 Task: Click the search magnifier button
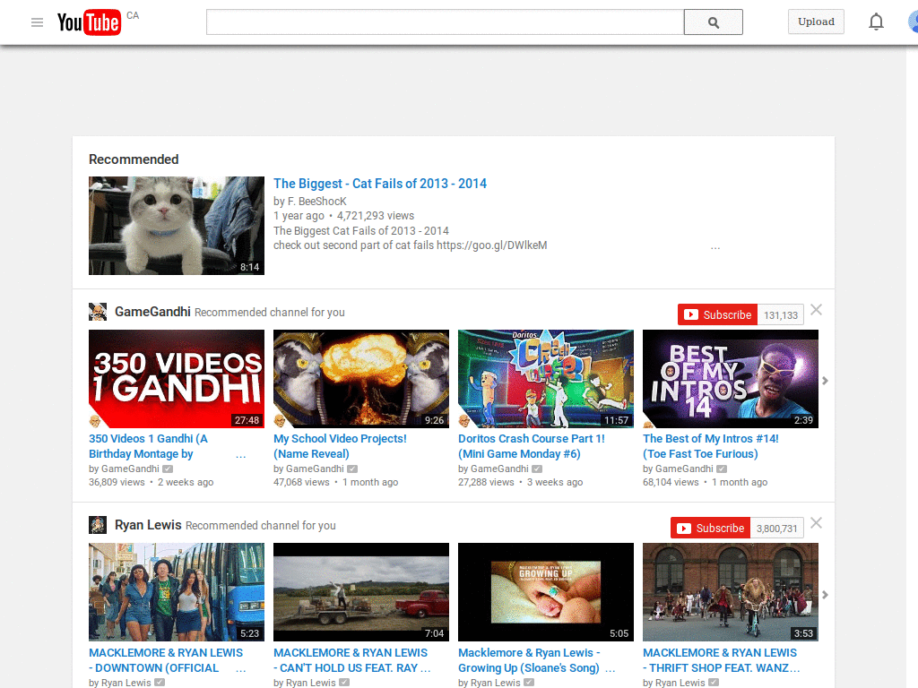pos(713,22)
